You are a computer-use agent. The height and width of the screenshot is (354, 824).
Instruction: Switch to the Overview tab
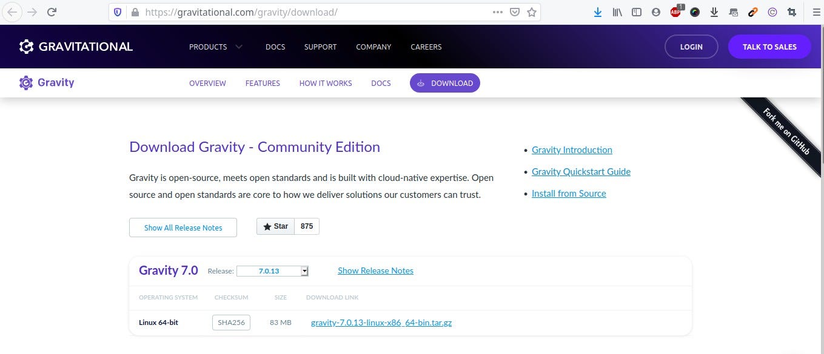[x=207, y=83]
